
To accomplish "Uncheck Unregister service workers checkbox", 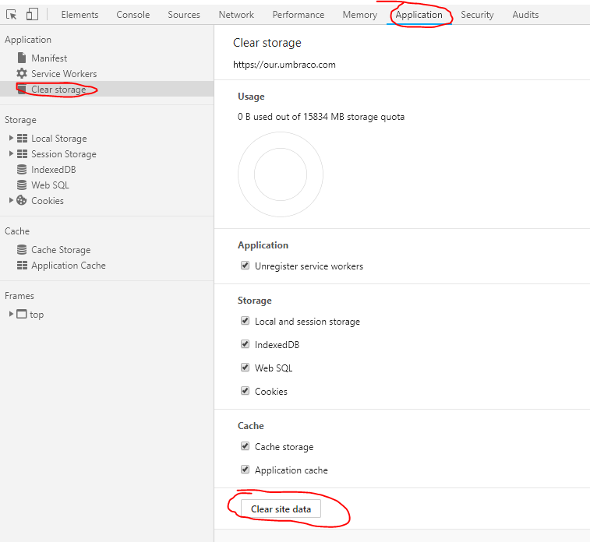I will coord(246,266).
